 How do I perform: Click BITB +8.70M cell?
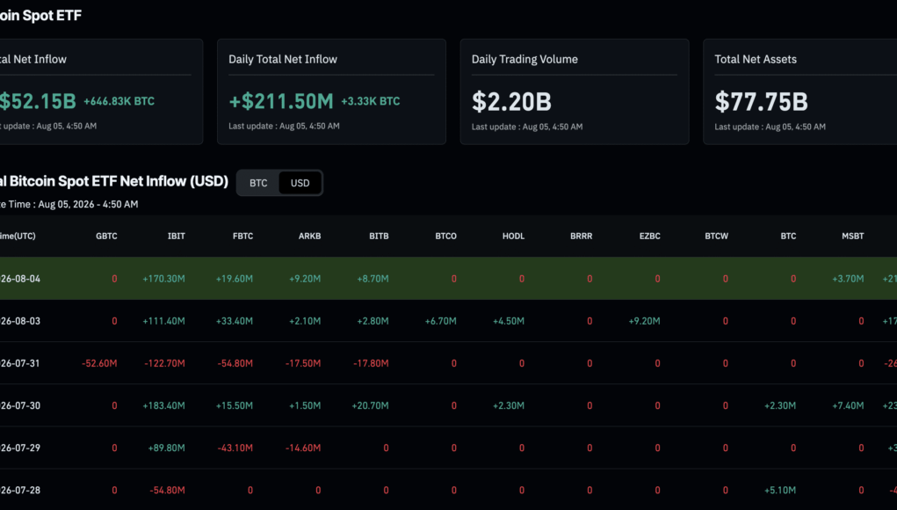click(373, 279)
